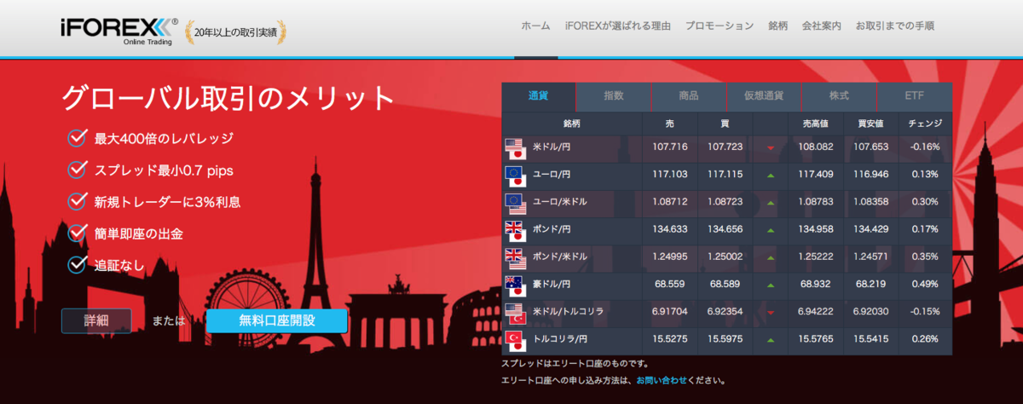The image size is (1023, 404).
Task: Click the 無料口座開設 button
Action: pyautogui.click(x=277, y=320)
